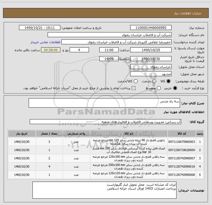Click item name with size 125x125 mm
The height and width of the screenshot is (205, 212).
129,175
